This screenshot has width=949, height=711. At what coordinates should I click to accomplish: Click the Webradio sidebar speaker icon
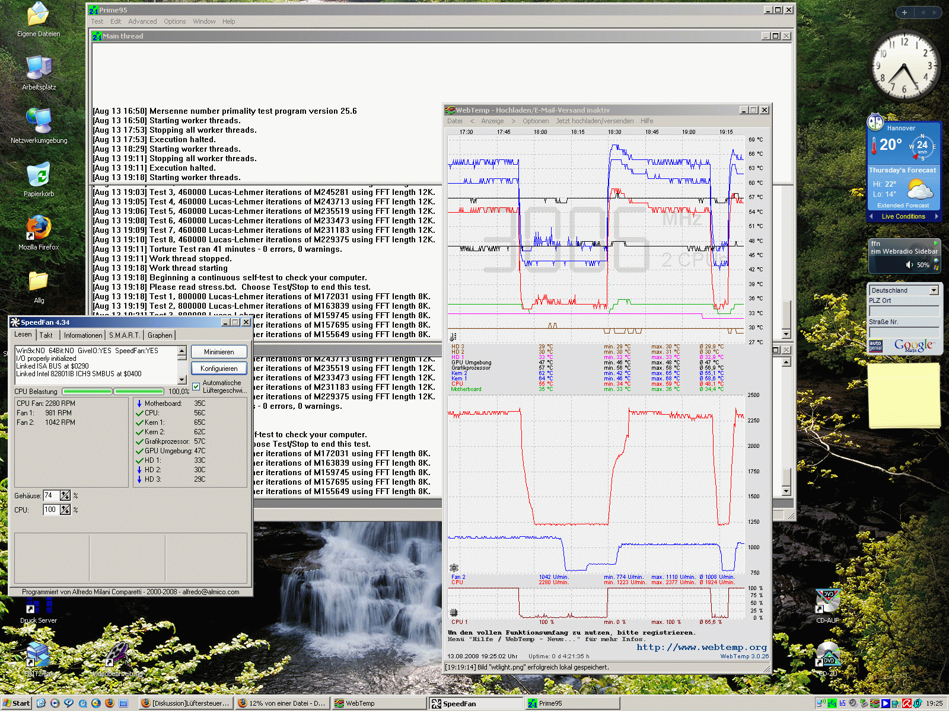[910, 265]
